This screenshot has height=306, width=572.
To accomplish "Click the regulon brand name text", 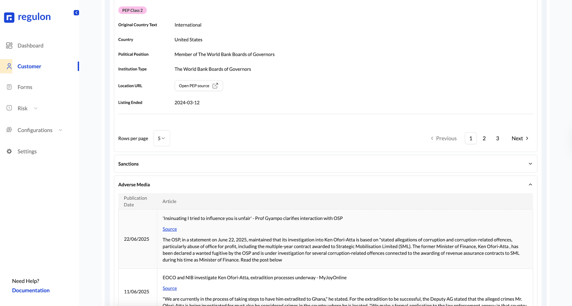I will (x=34, y=17).
